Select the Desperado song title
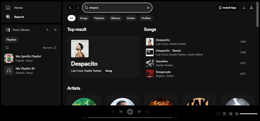This screenshot has width=260, height=121. pos(163,72)
